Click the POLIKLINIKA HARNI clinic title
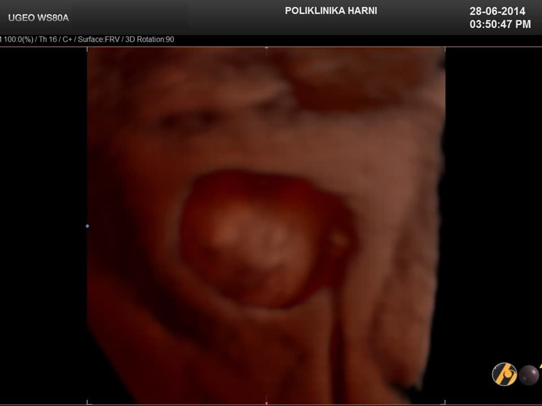 [331, 11]
